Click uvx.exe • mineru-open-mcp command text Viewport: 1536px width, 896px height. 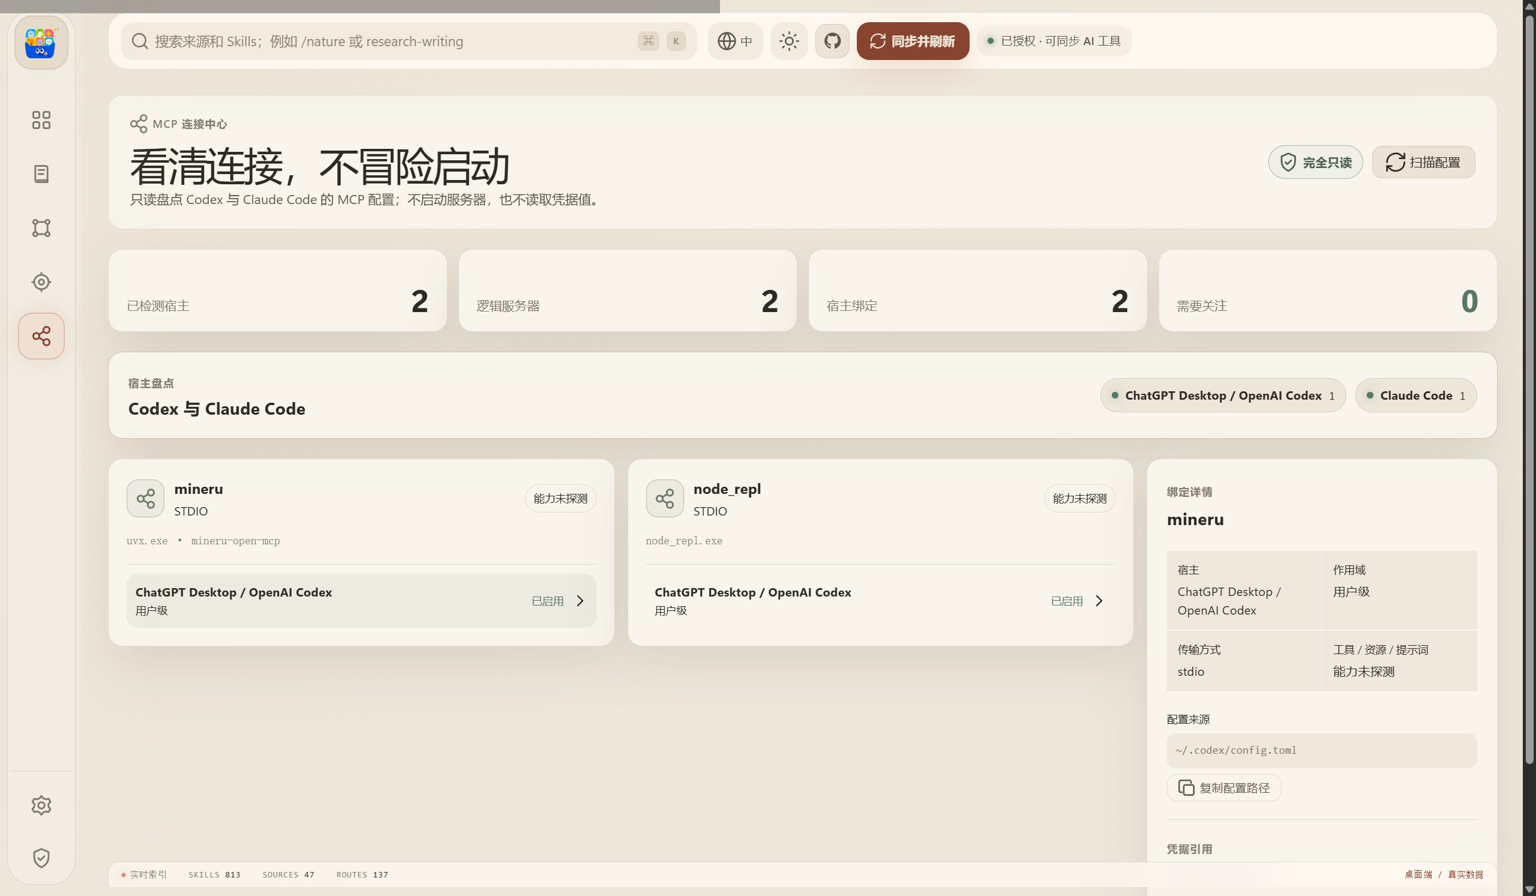click(203, 541)
